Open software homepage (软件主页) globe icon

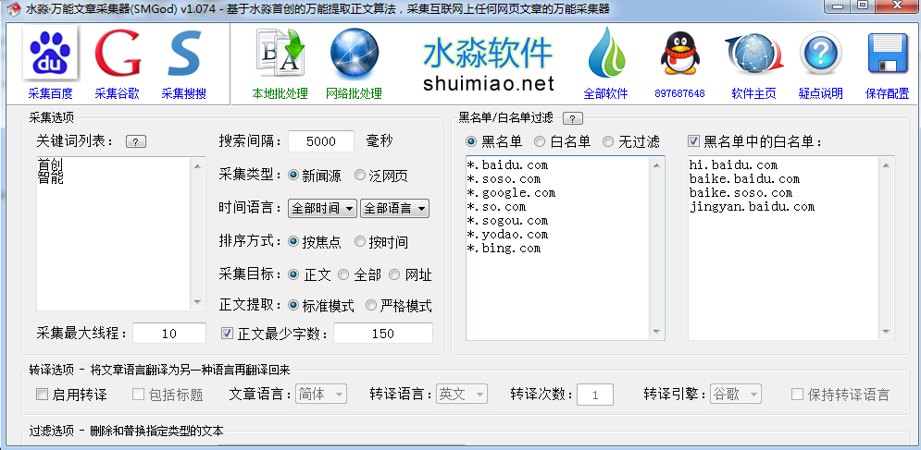coord(753,64)
